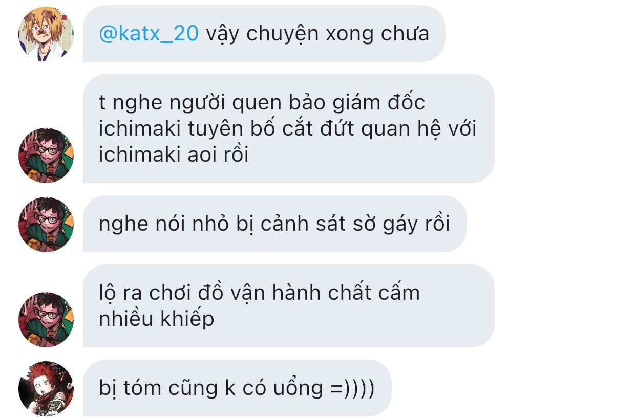Open profile of avatar beside the giám đốc message

tap(46, 155)
